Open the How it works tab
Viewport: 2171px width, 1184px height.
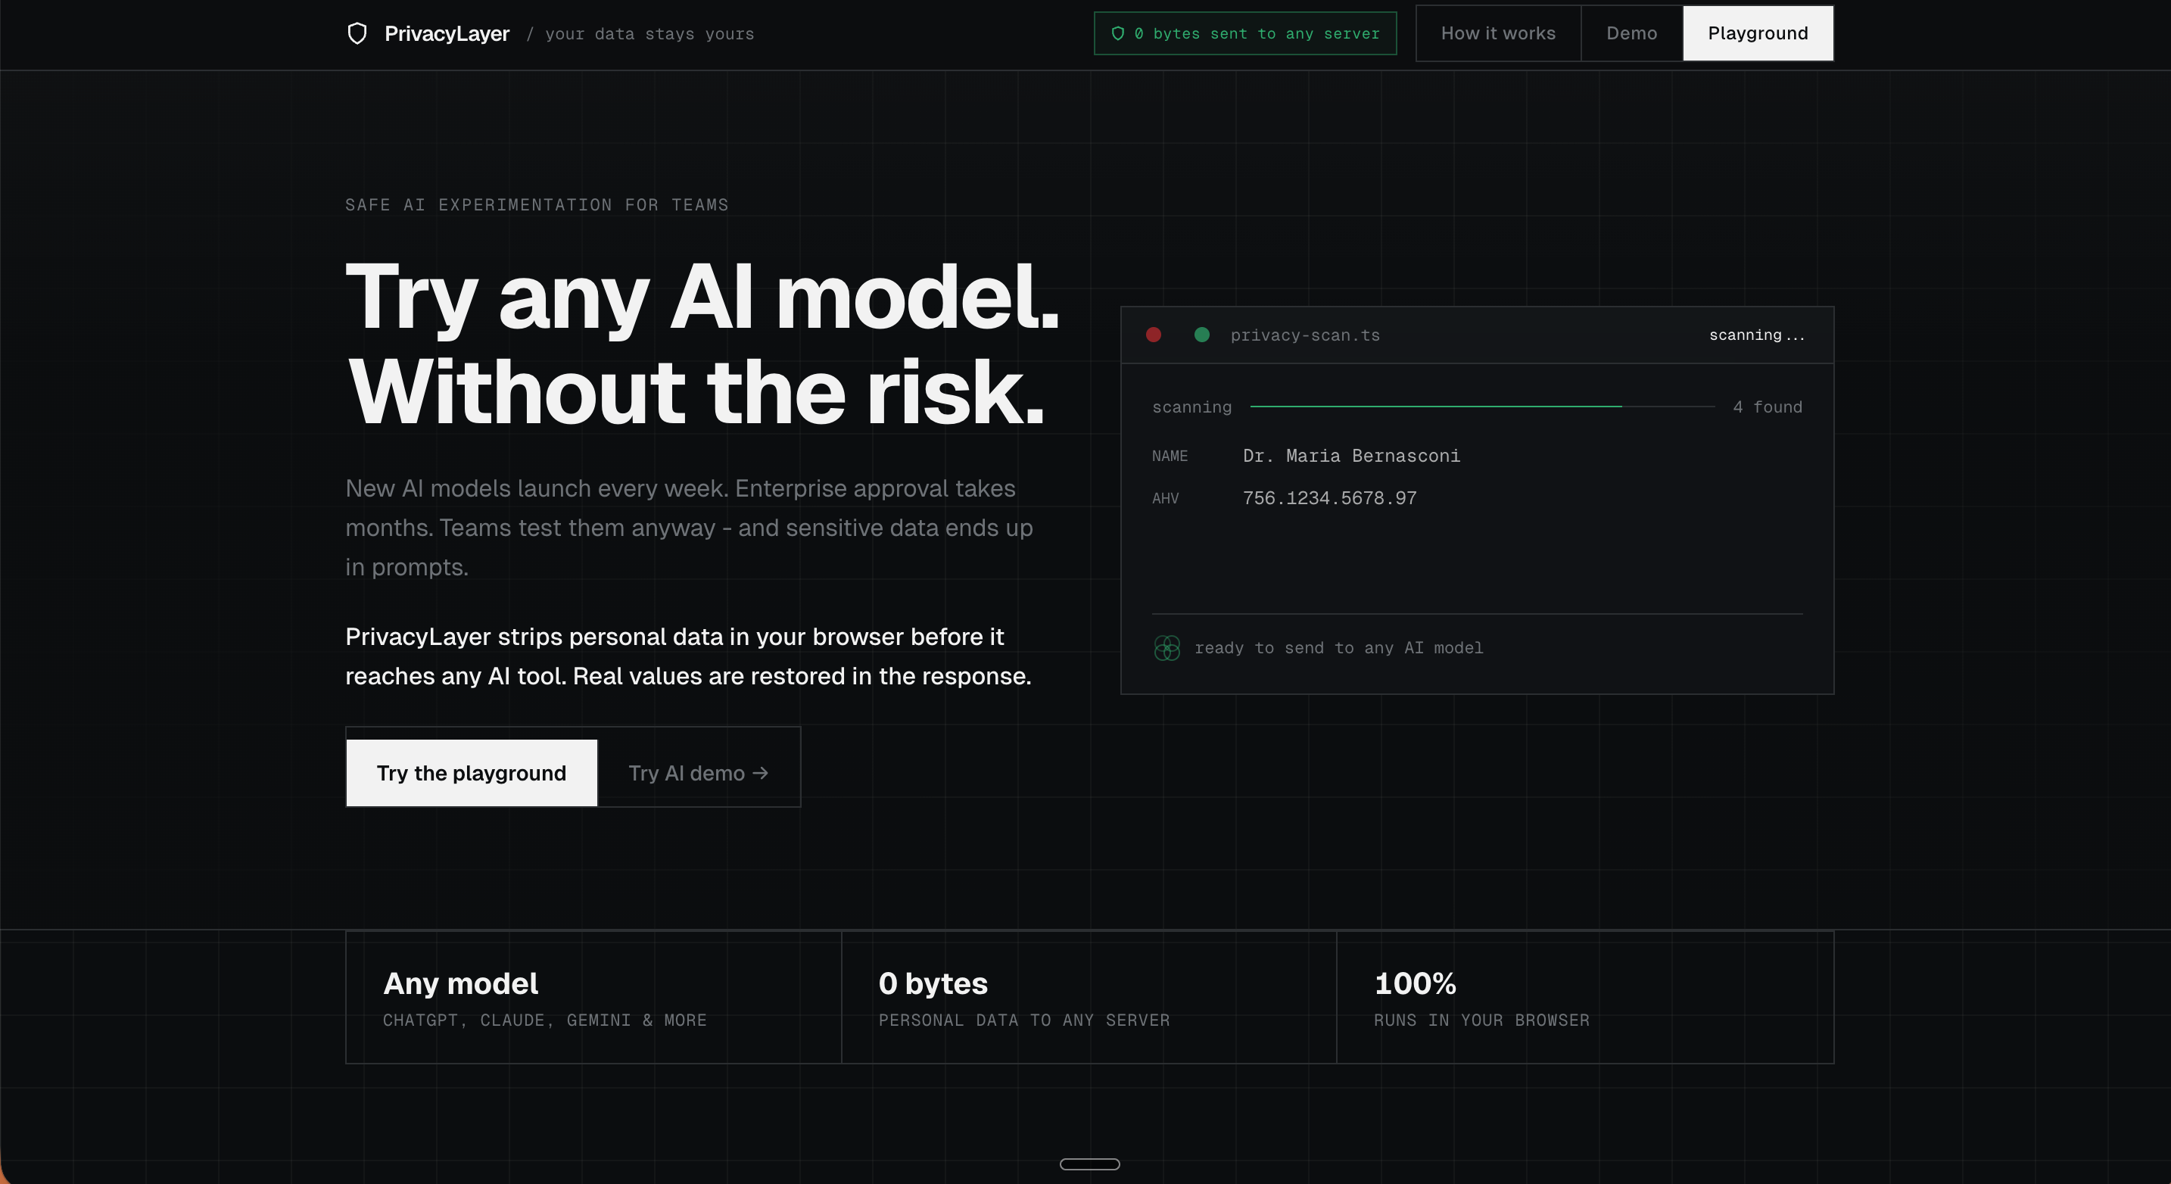pos(1497,34)
